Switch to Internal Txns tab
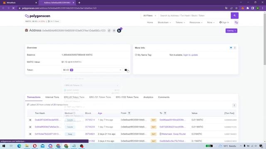The width and height of the screenshot is (266, 149). 52,97
